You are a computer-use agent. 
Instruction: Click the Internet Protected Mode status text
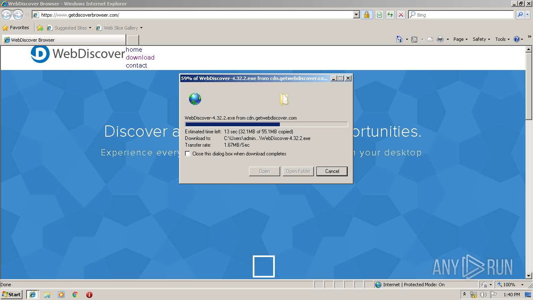click(413, 285)
